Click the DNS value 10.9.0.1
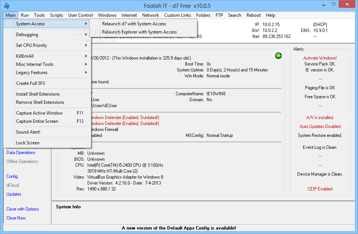This screenshot has height=234, width=358. tap(320, 30)
